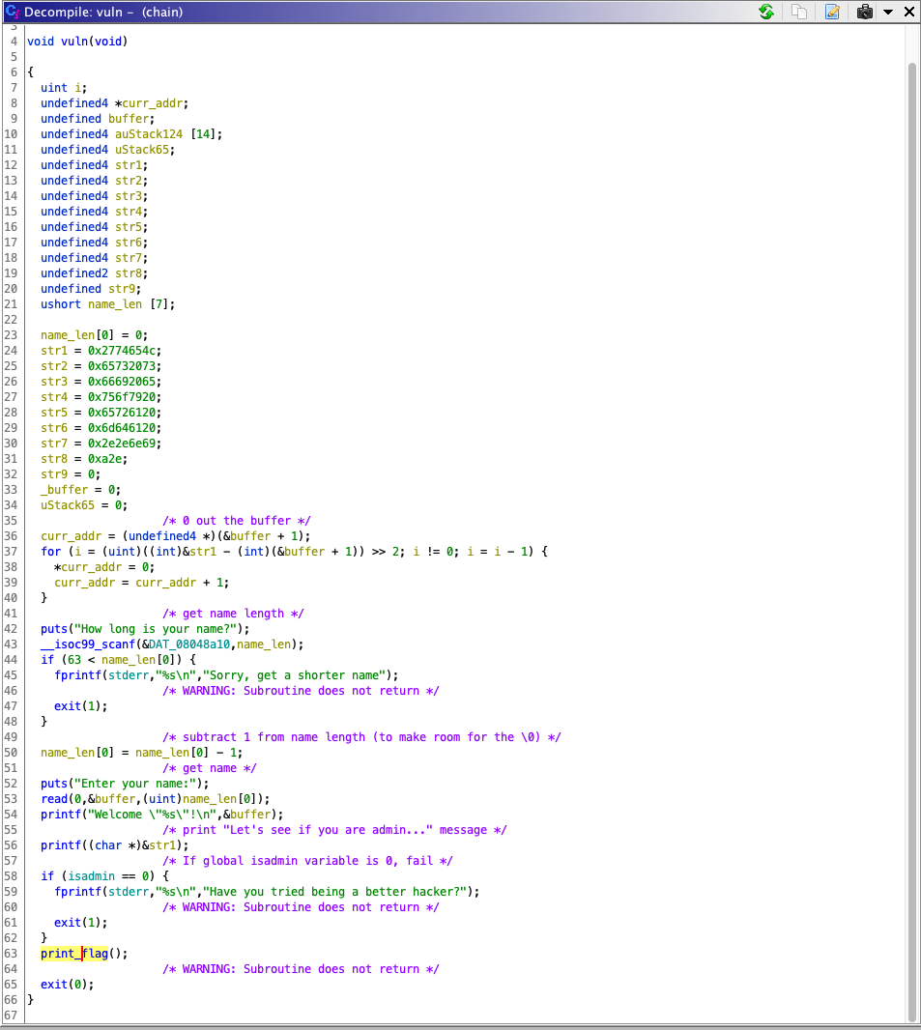
Task: Click value 0x65732073 assigned to str2
Action: point(122,366)
